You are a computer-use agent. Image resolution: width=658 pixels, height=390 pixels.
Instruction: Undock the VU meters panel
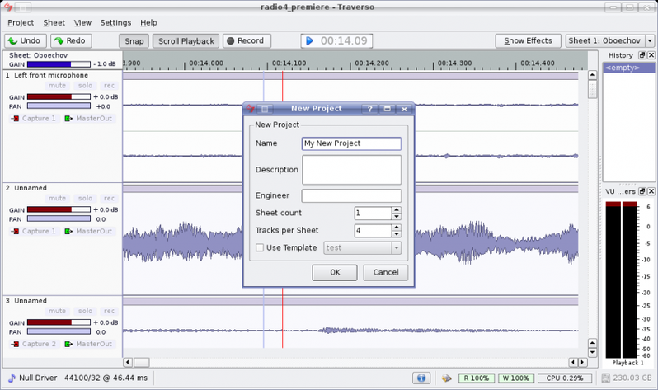[x=642, y=191]
